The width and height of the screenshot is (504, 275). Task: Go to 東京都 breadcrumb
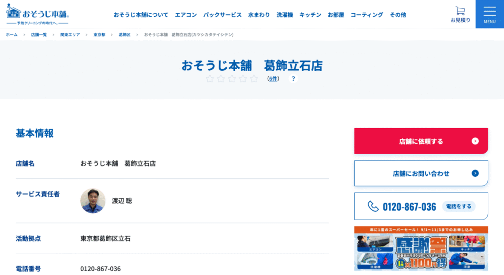click(x=99, y=34)
